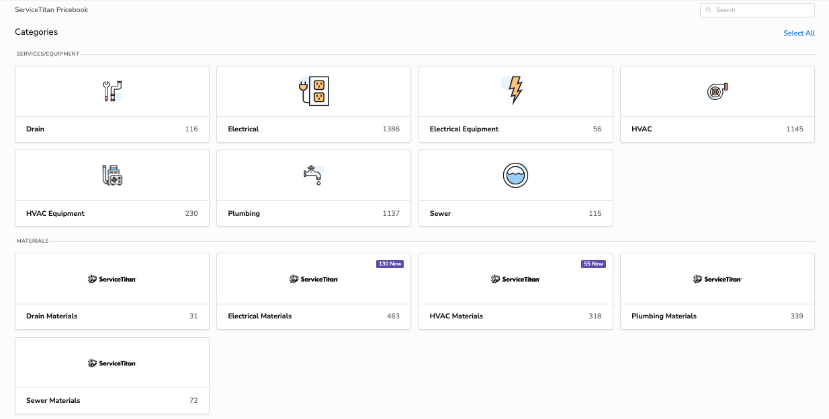Select the lightning bolt Electrical Equipment icon

pos(515,91)
